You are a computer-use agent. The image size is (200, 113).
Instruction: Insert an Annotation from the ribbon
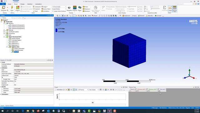pos(45,11)
